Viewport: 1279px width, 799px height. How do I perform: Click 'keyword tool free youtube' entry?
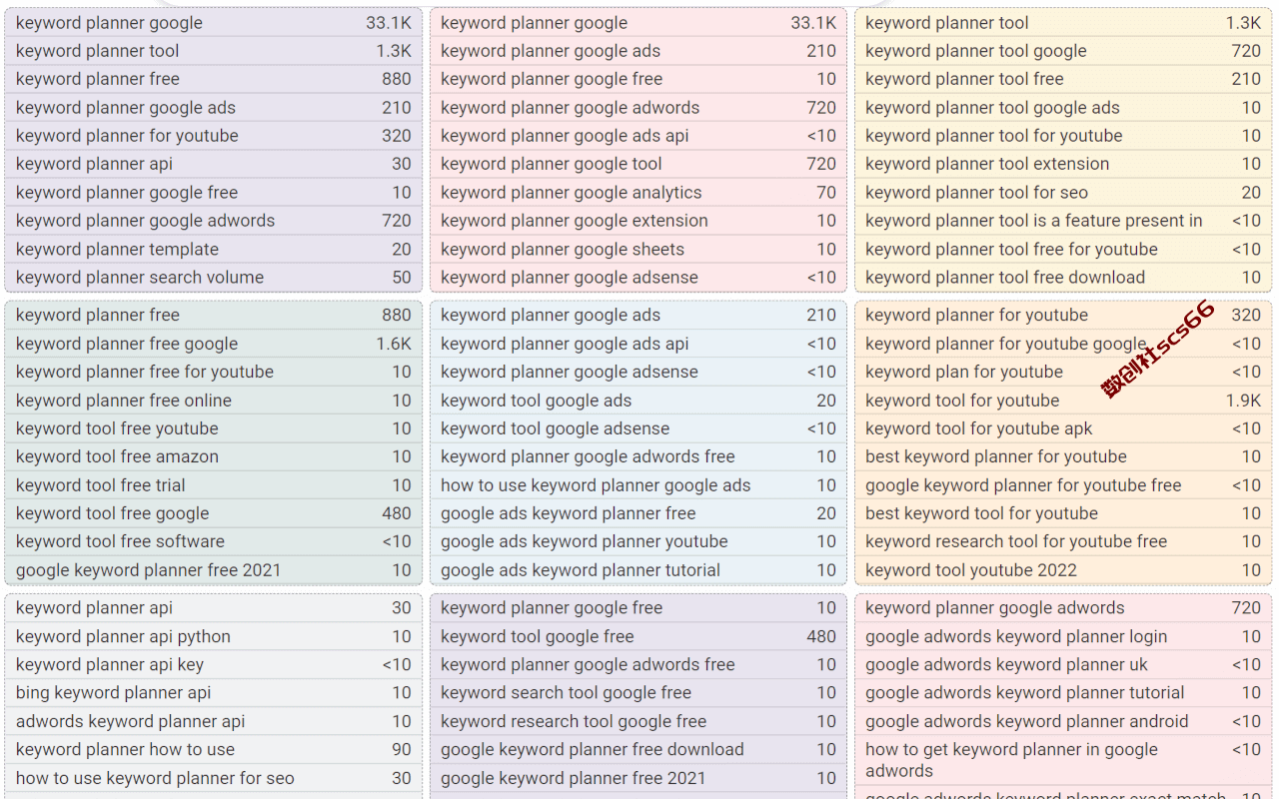(x=213, y=428)
